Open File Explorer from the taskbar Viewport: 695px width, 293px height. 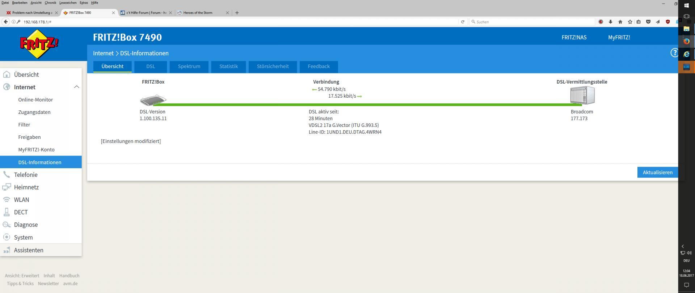click(686, 29)
